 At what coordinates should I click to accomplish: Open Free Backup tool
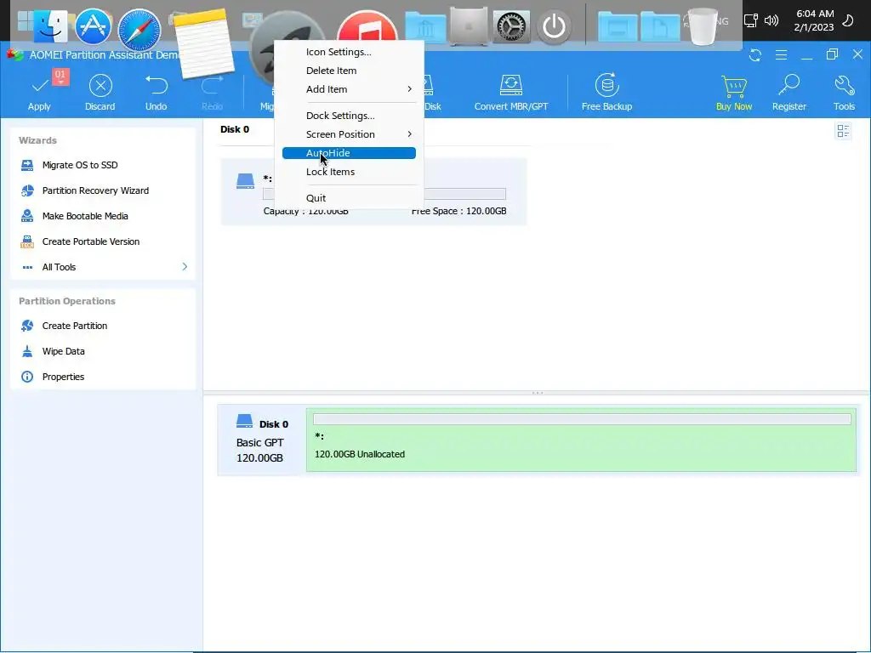606,92
